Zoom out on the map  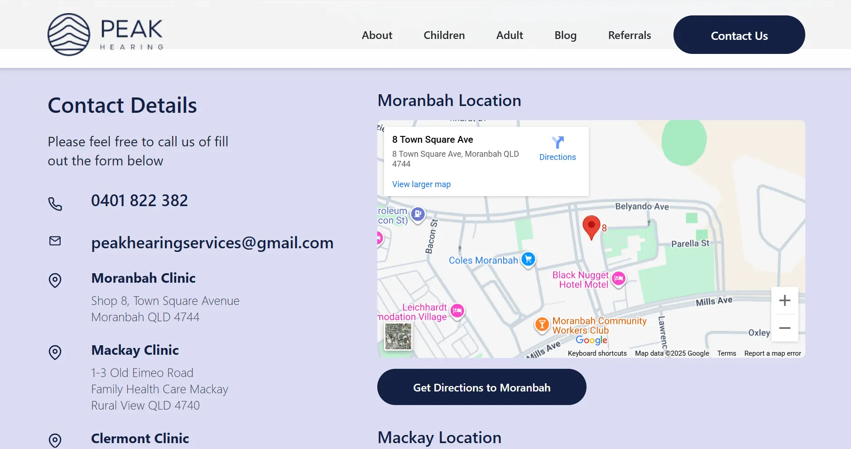pyautogui.click(x=784, y=328)
